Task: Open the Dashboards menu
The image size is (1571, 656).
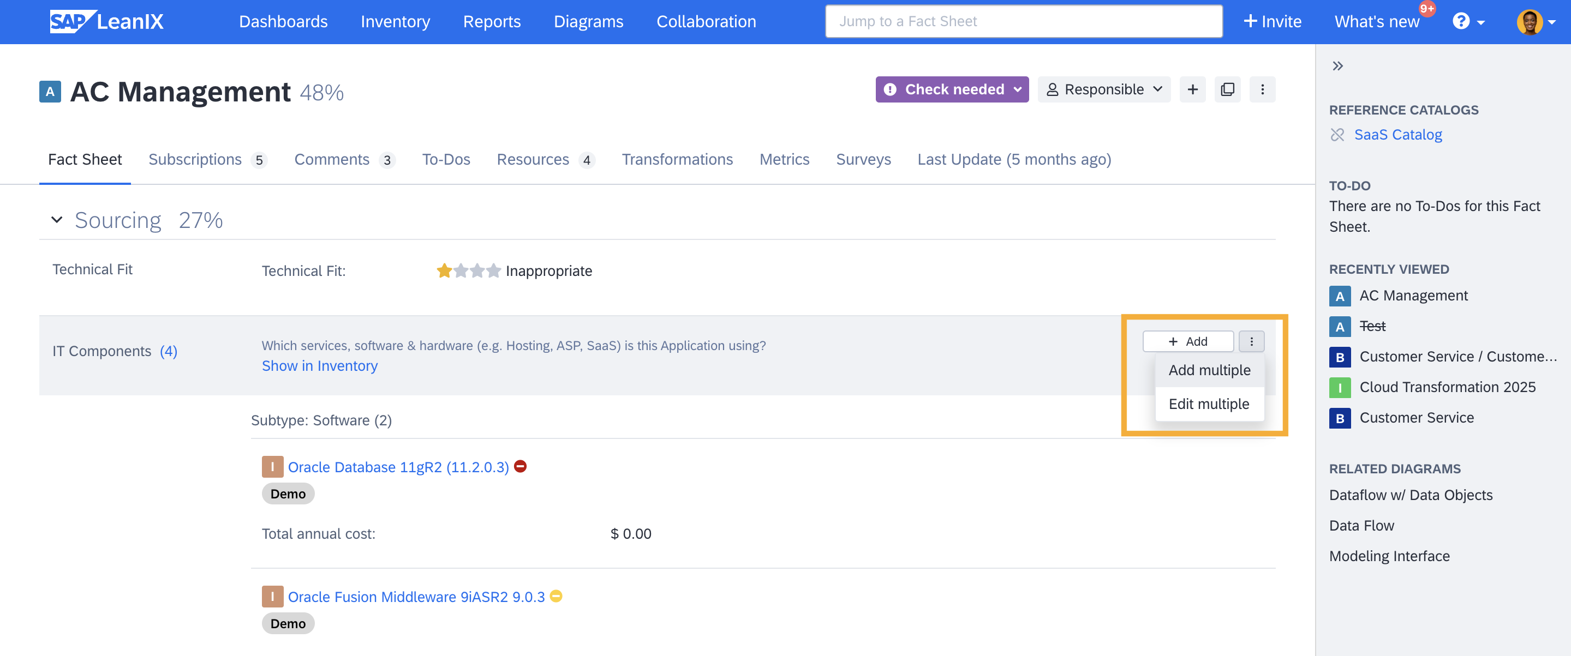Action: coord(283,21)
